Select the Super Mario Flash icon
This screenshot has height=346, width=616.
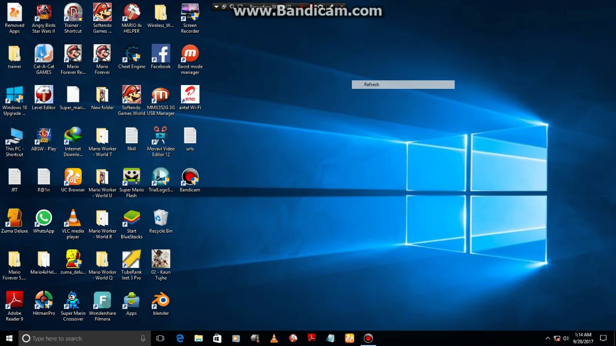pos(131,184)
